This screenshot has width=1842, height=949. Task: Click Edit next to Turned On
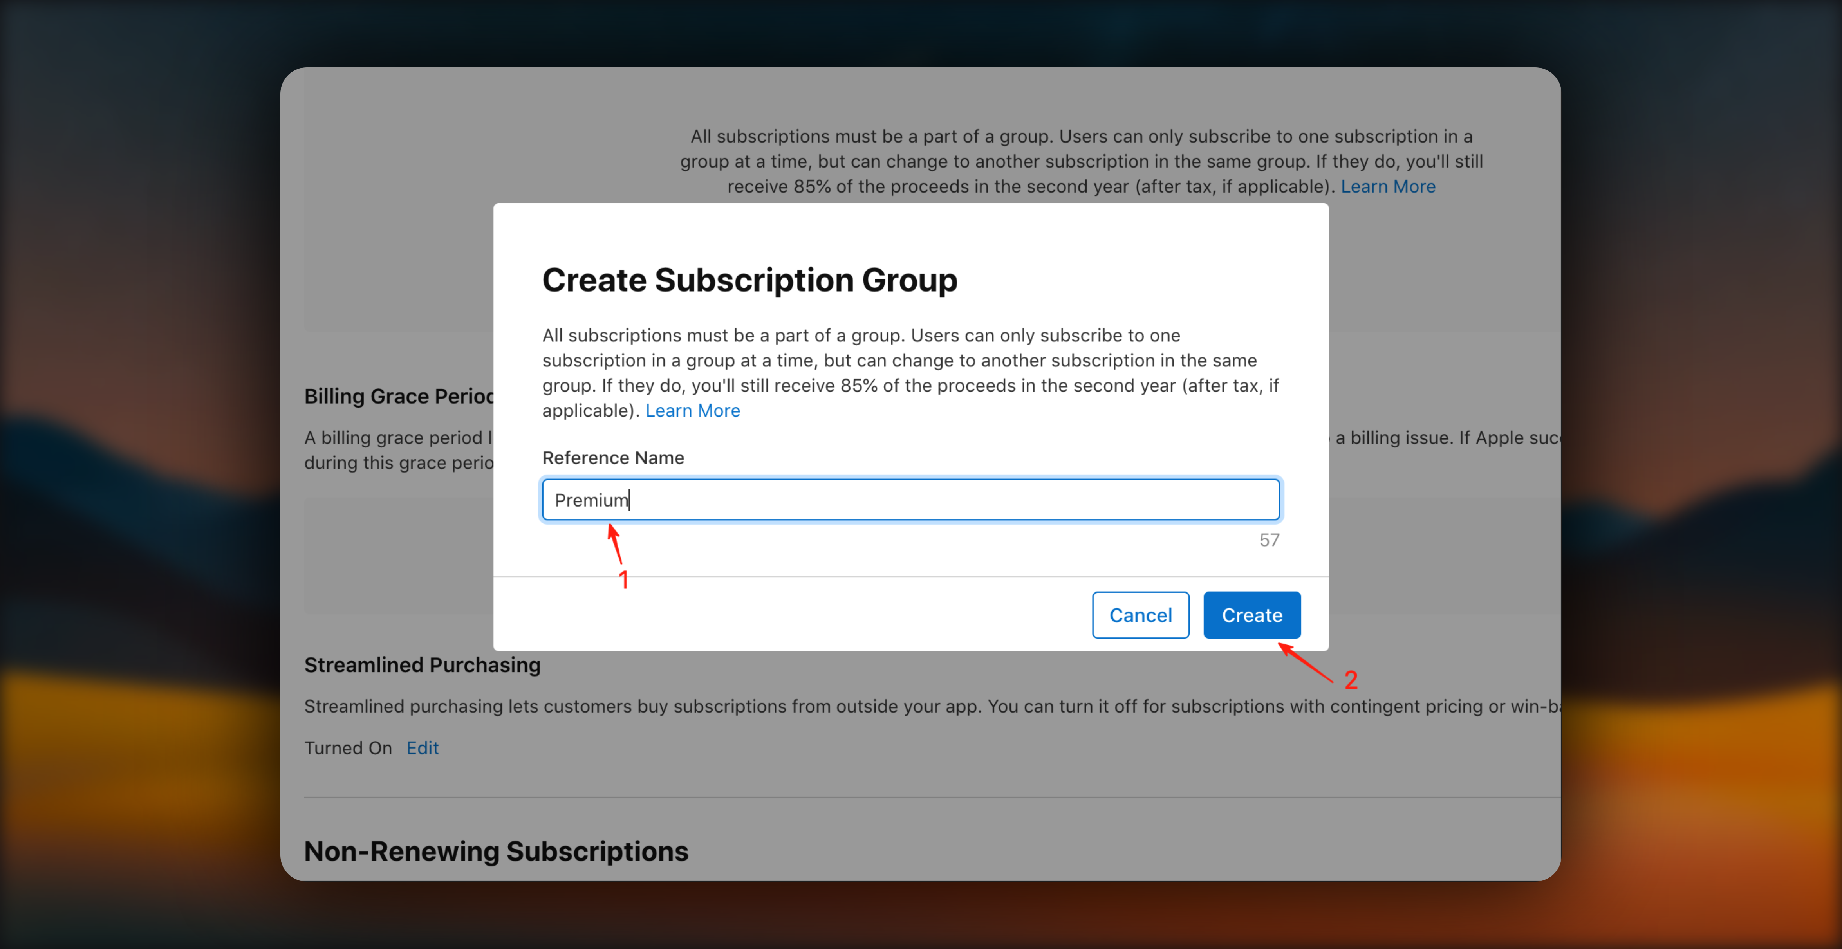[x=422, y=747]
